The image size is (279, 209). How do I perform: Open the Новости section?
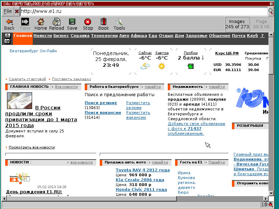pyautogui.click(x=43, y=36)
